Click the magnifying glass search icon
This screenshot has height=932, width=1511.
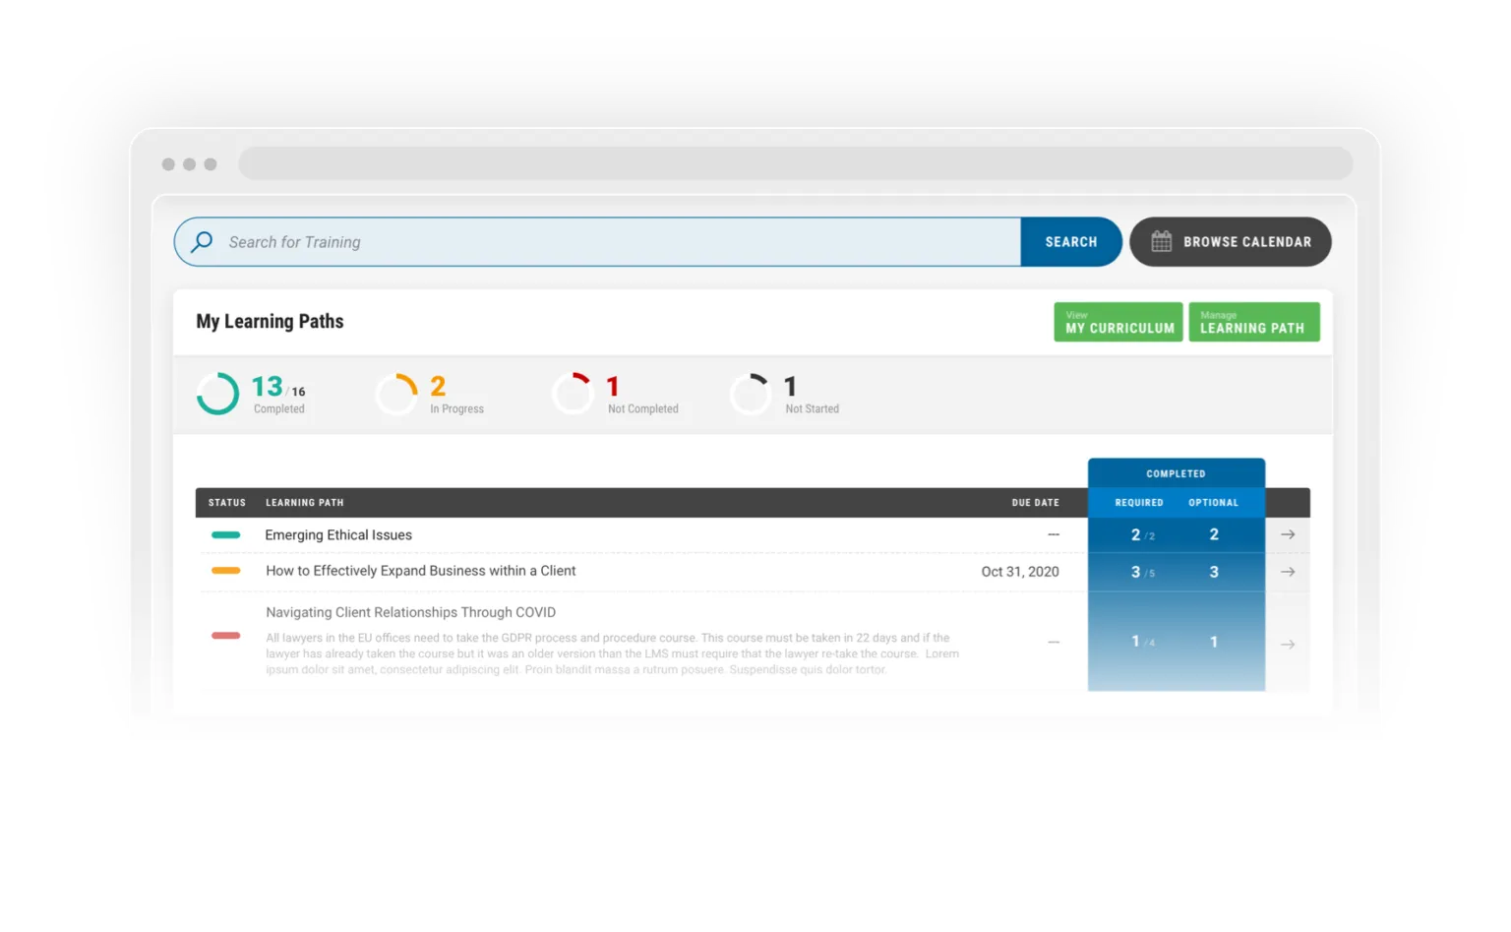point(202,242)
